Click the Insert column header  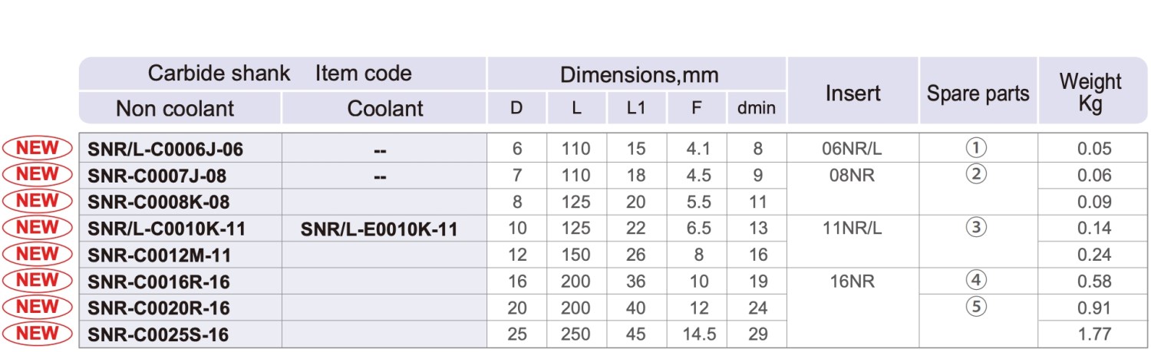(853, 93)
